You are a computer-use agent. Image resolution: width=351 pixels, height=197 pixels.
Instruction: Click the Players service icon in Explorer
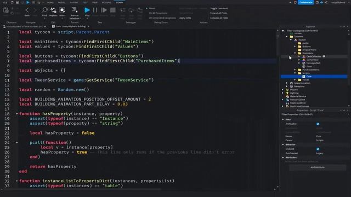click(287, 90)
